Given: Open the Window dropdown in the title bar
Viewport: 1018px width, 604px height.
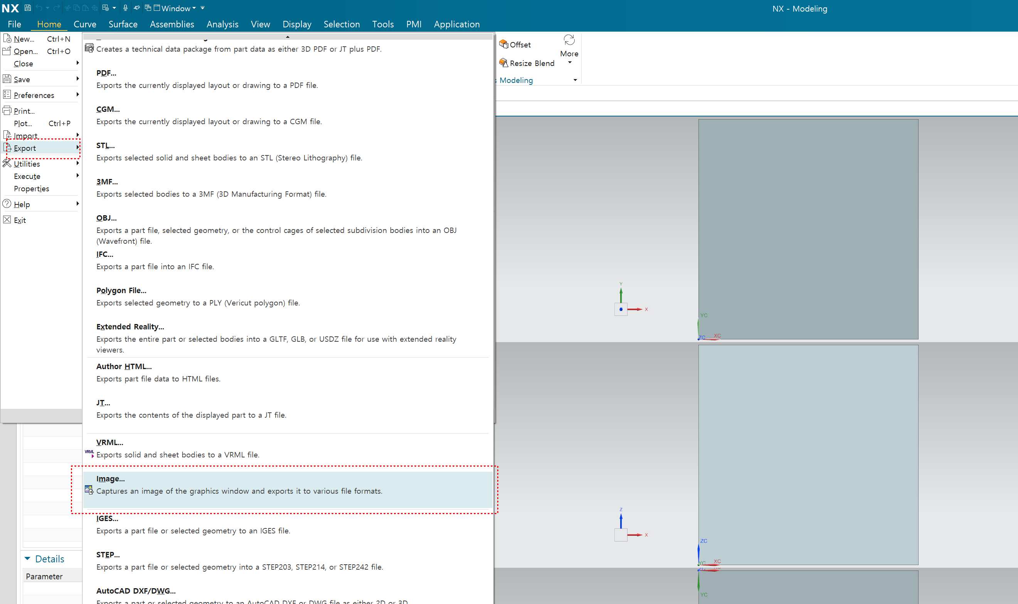Looking at the screenshot, I should coord(175,8).
